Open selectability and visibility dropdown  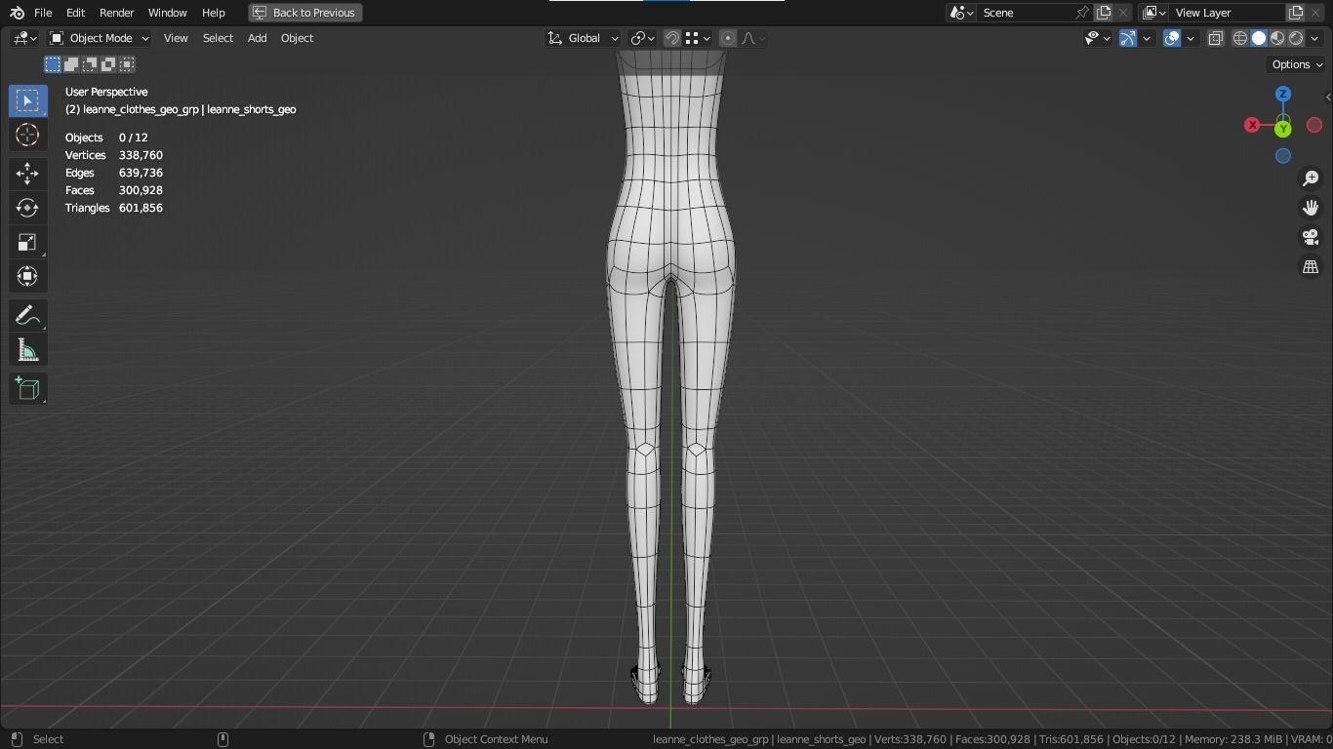coord(1098,38)
